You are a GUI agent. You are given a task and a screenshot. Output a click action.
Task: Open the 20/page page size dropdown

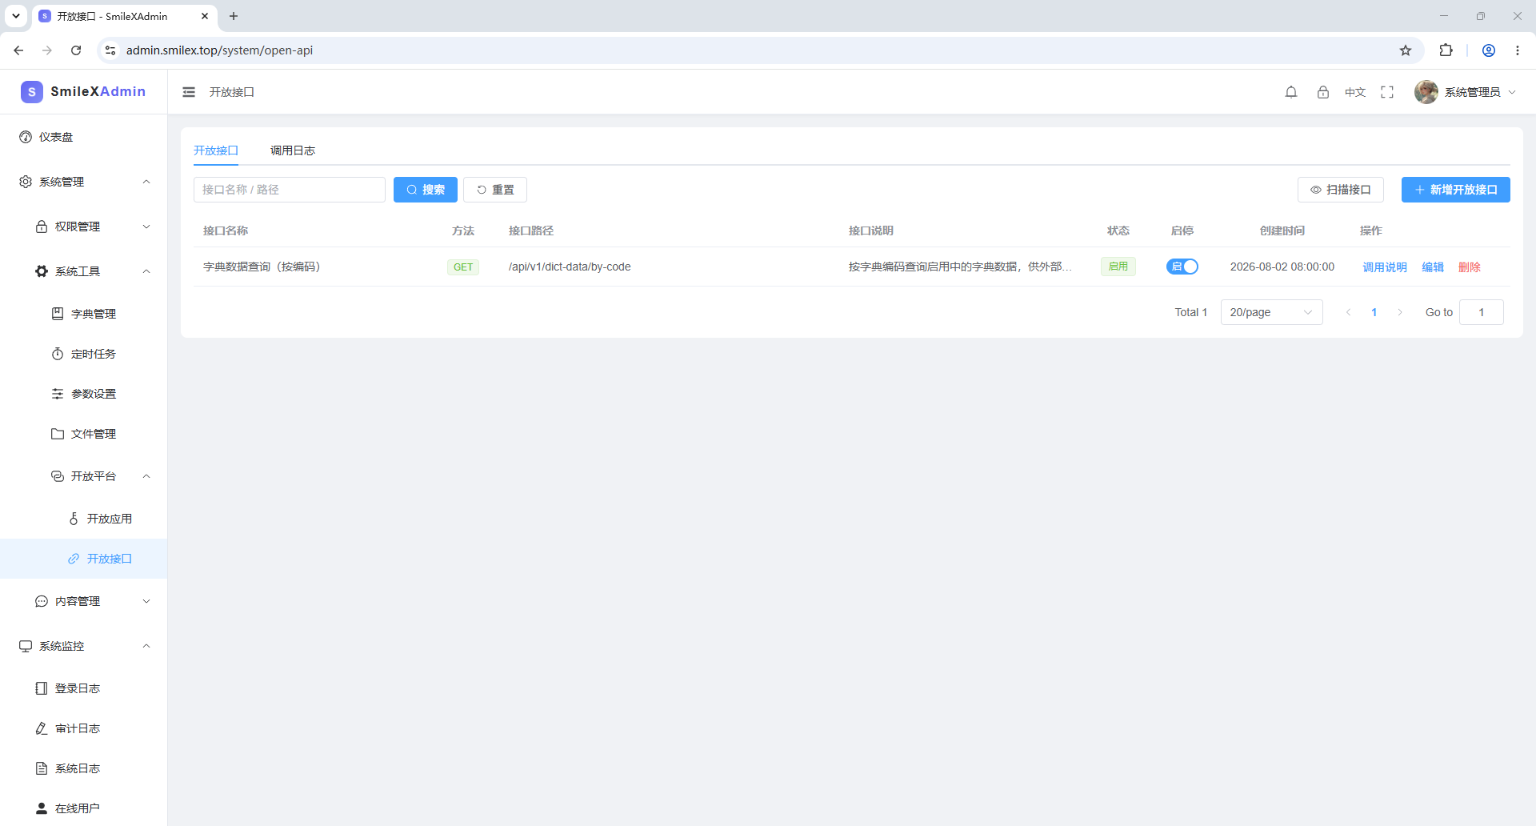[1271, 312]
